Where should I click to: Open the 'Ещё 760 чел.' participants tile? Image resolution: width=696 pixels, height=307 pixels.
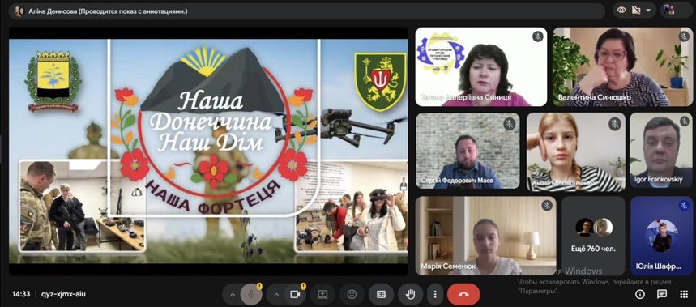(x=593, y=236)
